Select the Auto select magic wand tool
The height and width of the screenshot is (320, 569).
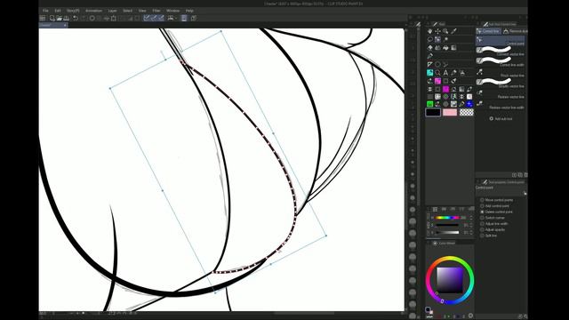[445, 39]
